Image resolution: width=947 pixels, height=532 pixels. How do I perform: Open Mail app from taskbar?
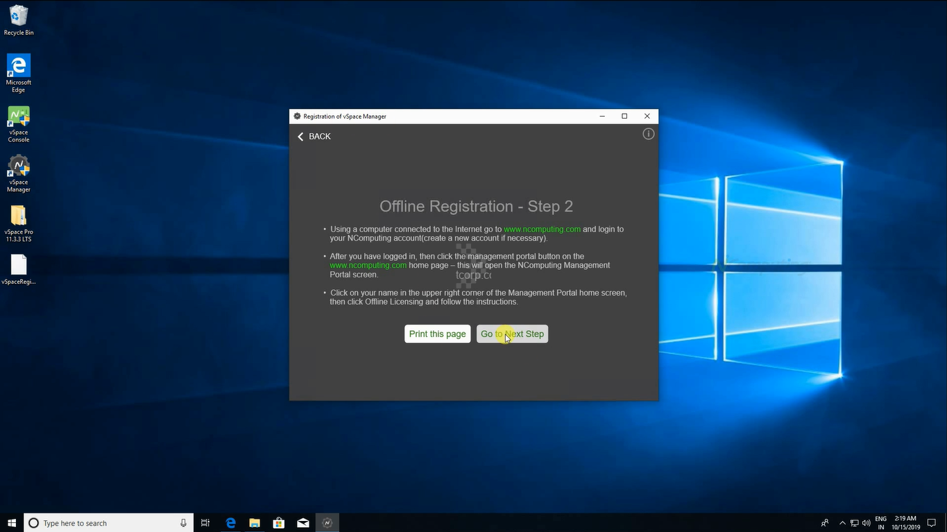[x=303, y=523]
